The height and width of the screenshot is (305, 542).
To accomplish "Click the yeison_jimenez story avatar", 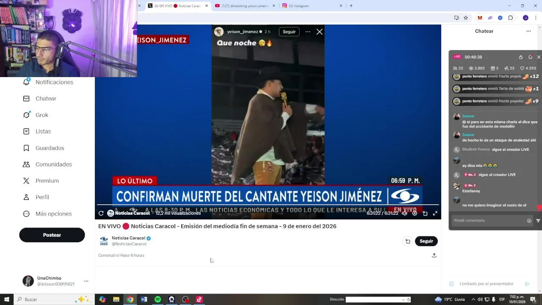I will [x=219, y=32].
